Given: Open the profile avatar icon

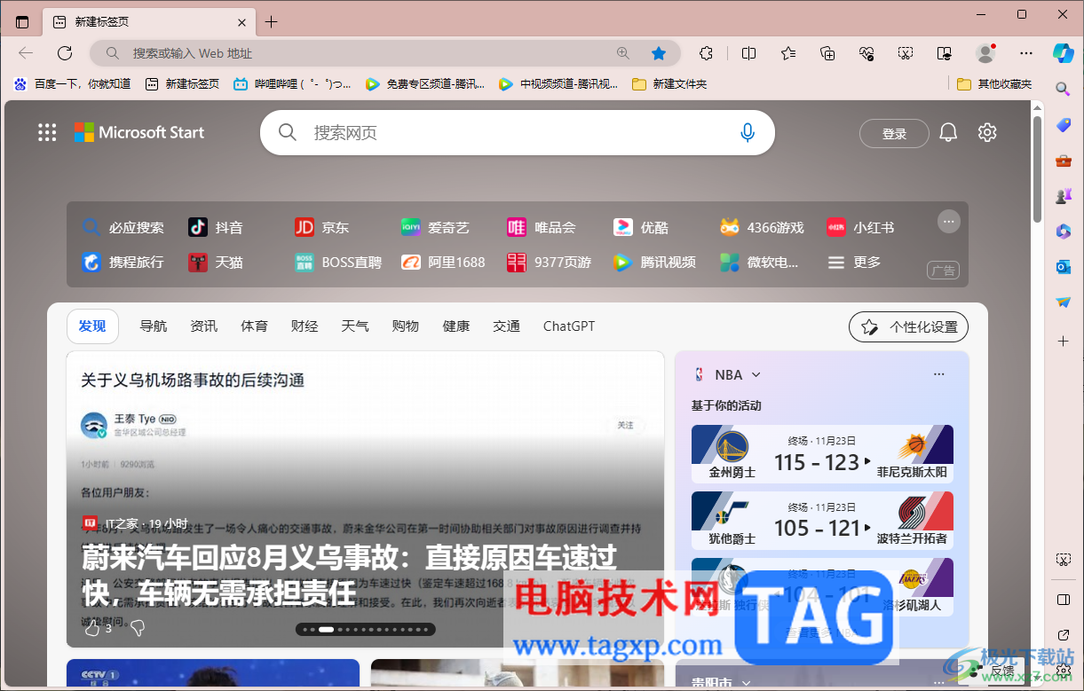Looking at the screenshot, I should [x=985, y=53].
